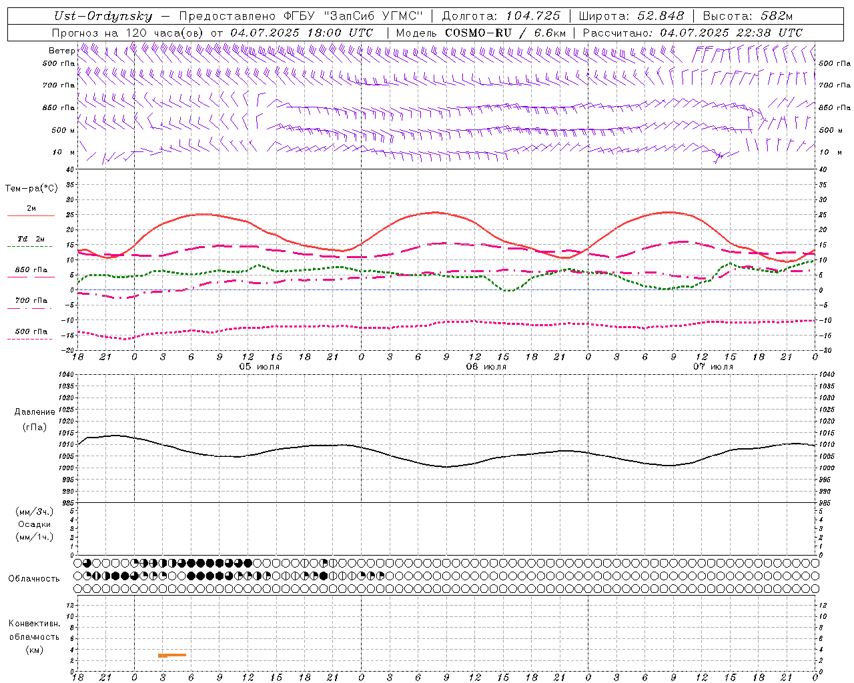Click the orange convective cloud bar

172,655
